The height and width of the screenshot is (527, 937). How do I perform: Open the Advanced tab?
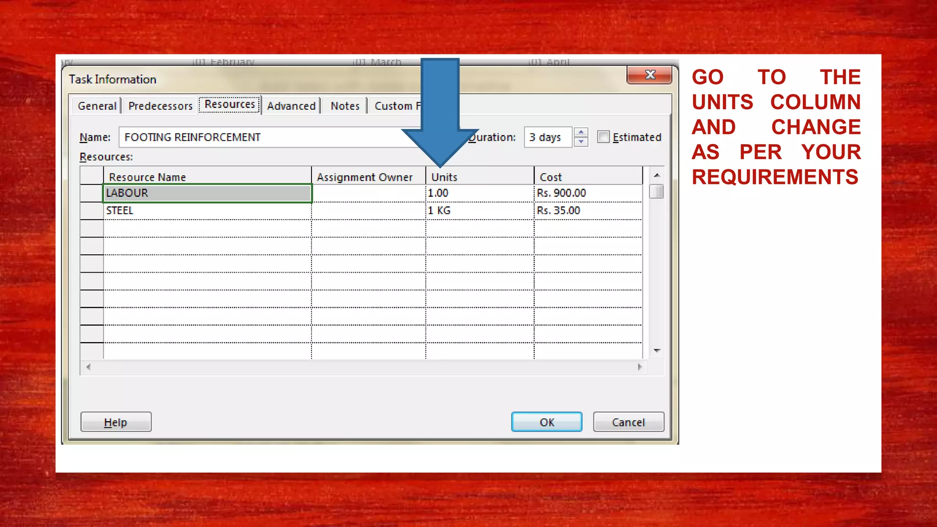click(291, 106)
